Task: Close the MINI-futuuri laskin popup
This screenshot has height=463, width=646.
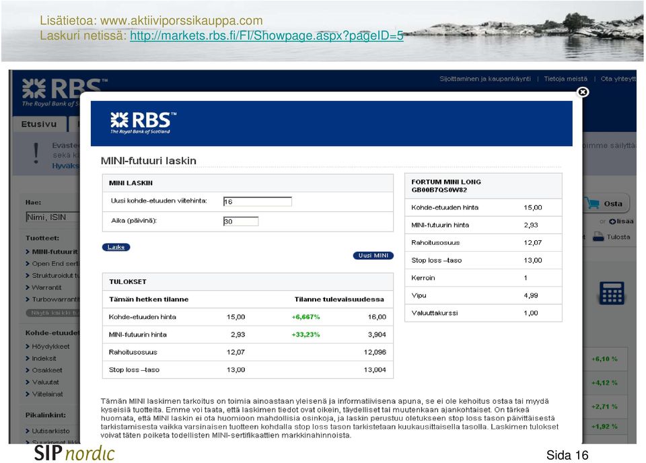Action: click(583, 92)
